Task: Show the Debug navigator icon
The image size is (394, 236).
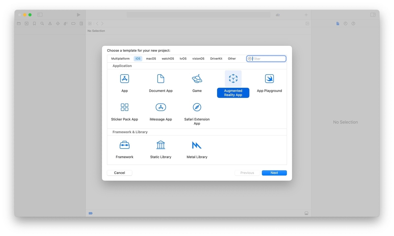Action: tap(65, 24)
